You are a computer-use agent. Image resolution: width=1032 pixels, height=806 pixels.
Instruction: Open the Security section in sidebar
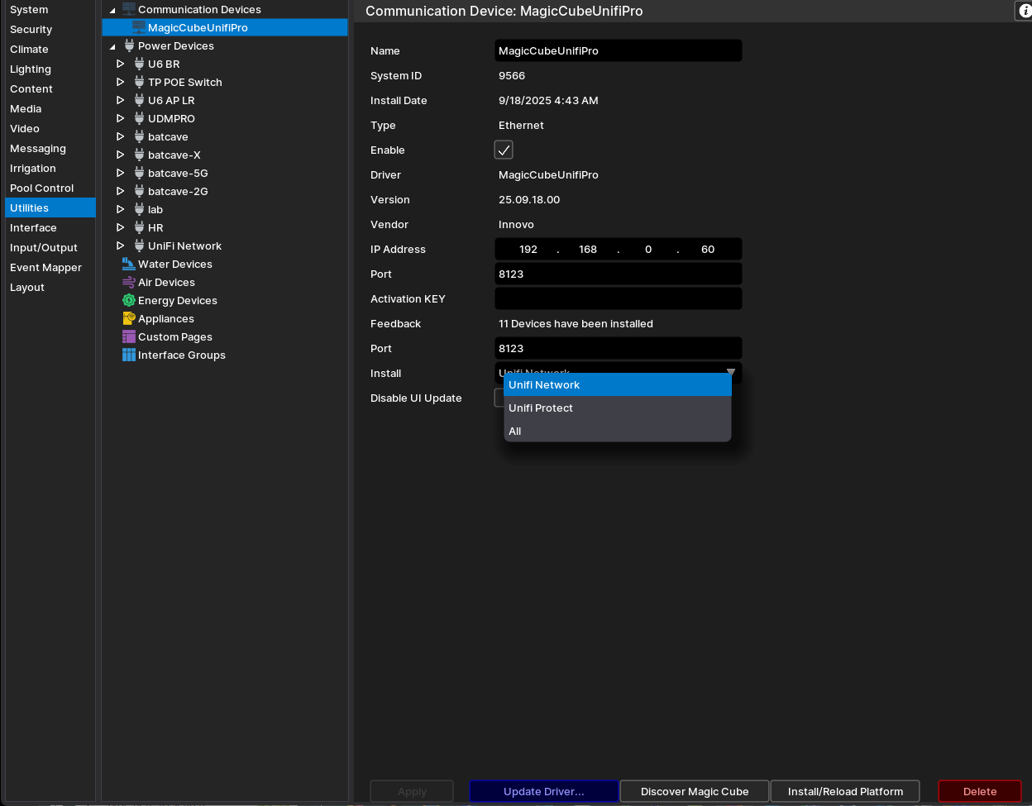[x=31, y=30]
